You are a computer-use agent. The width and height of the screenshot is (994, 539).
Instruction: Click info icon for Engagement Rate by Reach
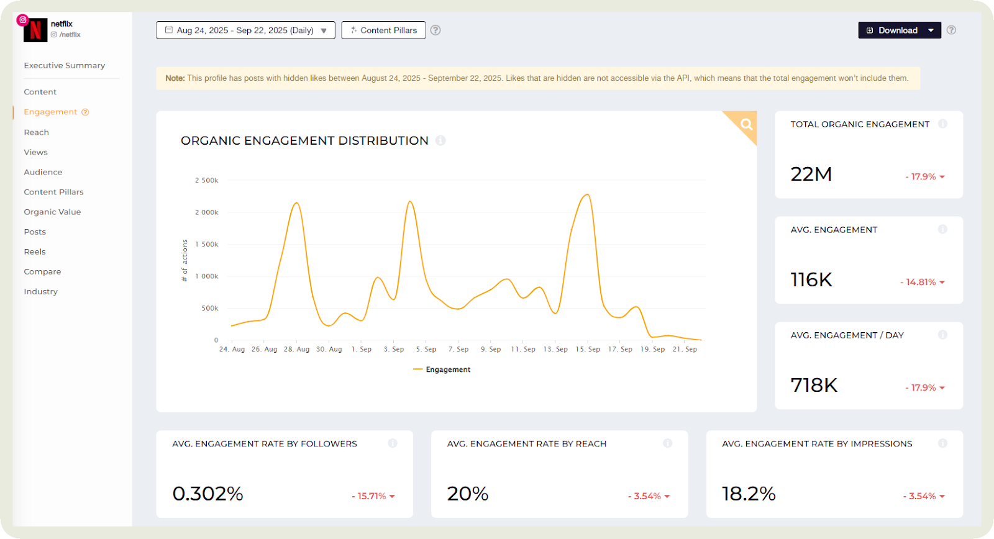point(668,443)
